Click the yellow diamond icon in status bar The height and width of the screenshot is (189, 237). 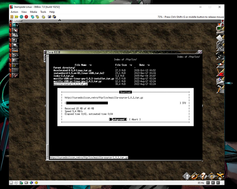pos(36,183)
